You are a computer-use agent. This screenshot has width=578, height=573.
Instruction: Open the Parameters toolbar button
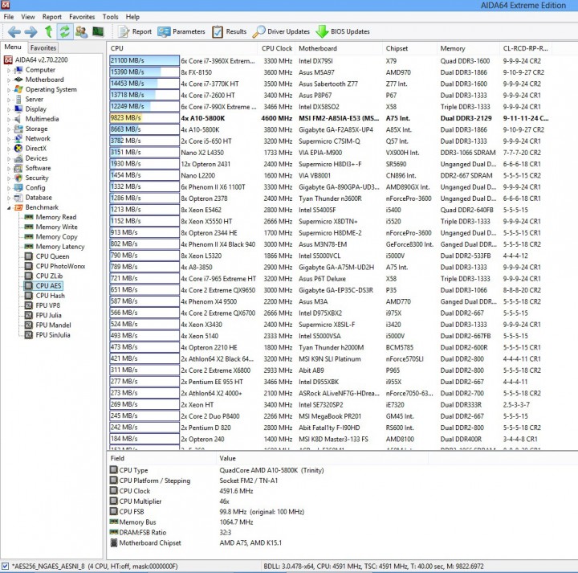[x=181, y=31]
